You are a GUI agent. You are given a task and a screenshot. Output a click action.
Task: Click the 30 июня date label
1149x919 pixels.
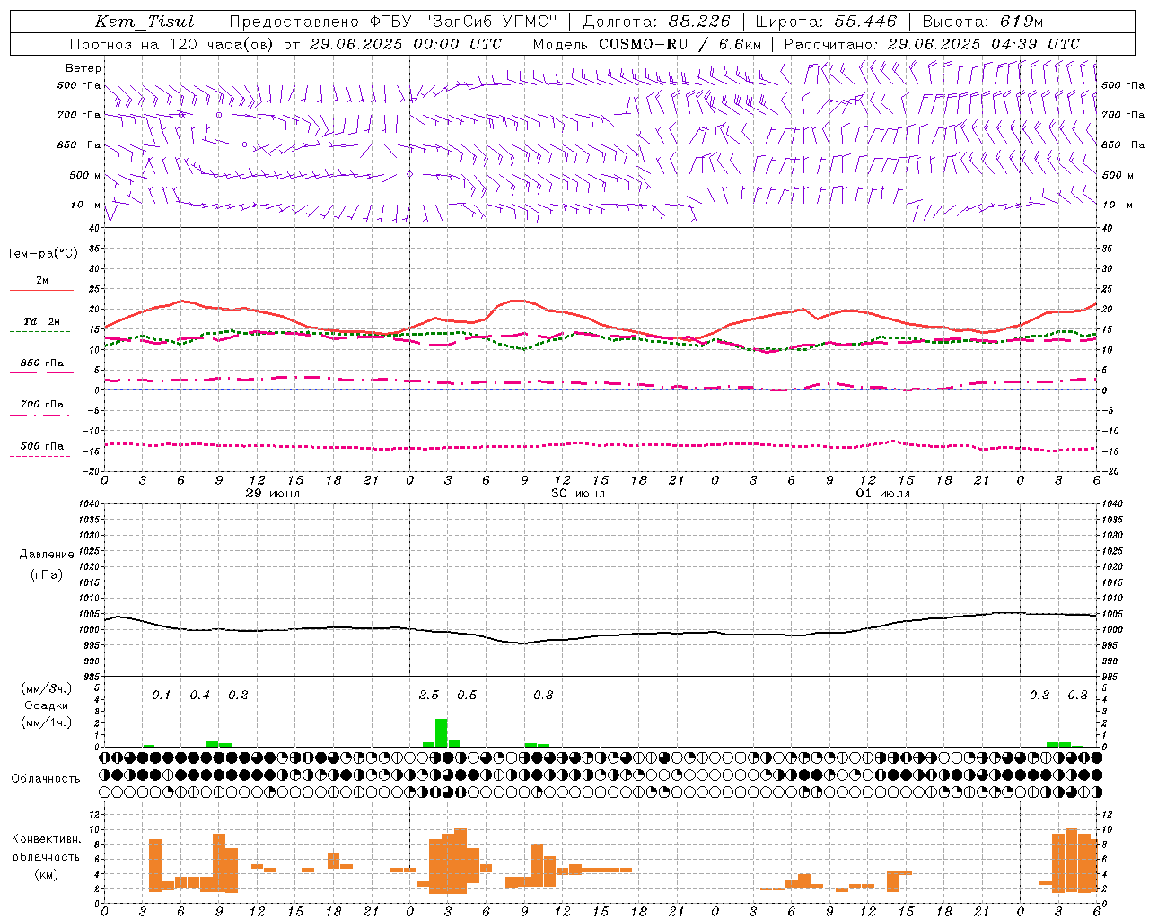coord(578,494)
